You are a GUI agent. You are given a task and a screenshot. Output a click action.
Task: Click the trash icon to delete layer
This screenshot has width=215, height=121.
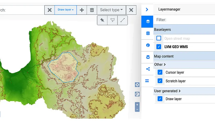pyautogui.click(x=92, y=10)
